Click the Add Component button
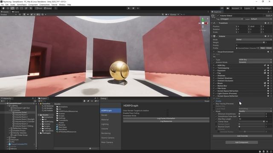273x153 pixels. (x=241, y=142)
